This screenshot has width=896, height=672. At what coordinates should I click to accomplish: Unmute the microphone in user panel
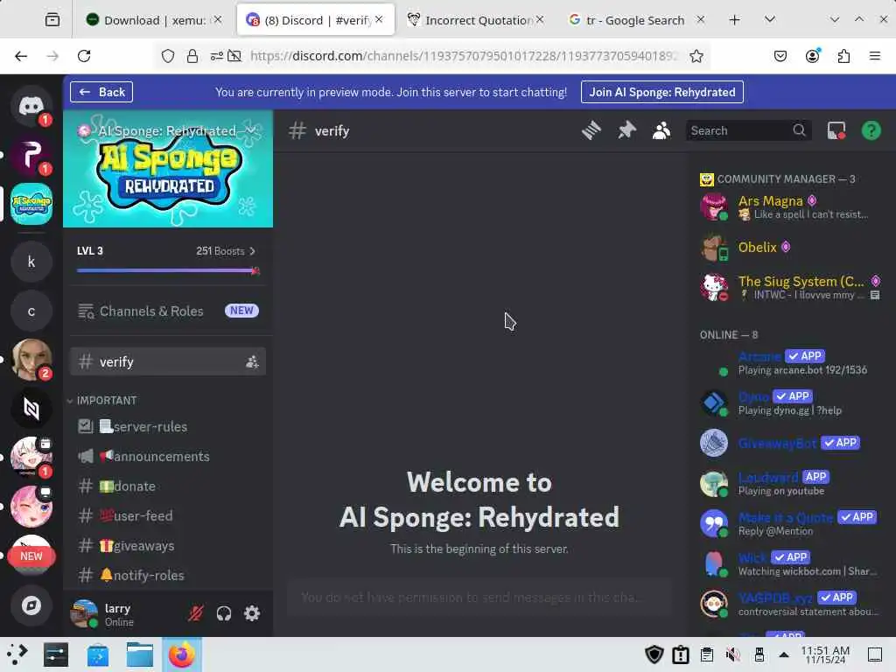tap(196, 613)
